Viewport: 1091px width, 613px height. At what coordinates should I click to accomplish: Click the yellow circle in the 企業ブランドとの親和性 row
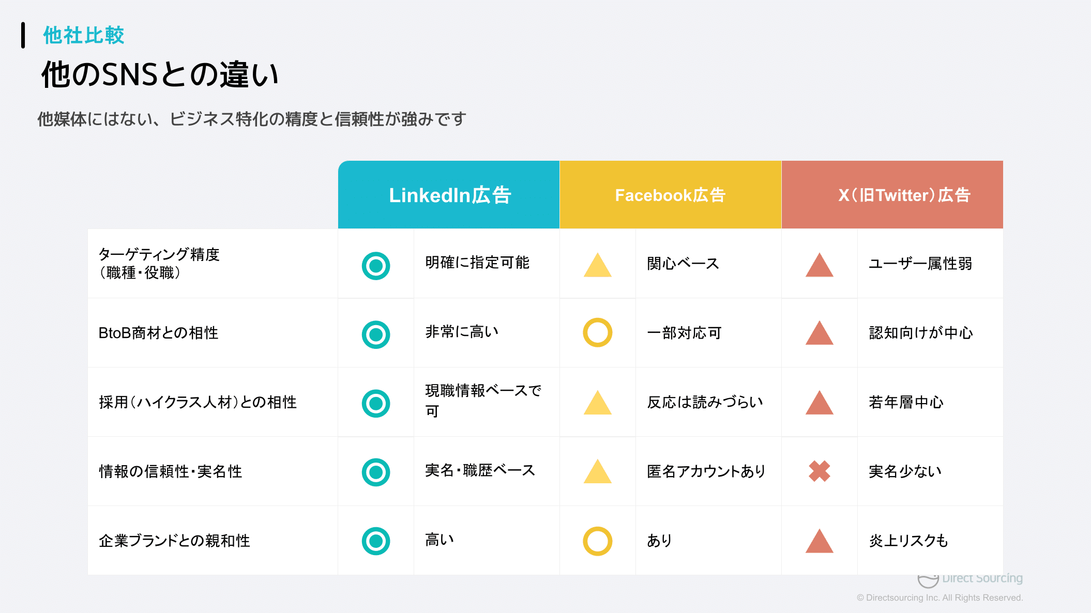click(x=598, y=541)
